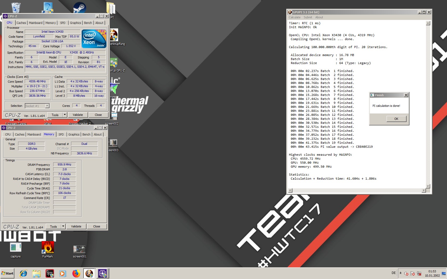This screenshot has width=447, height=279.
Task: Click GPUPI vertical scrollbar up arrow
Action: [x=428, y=23]
